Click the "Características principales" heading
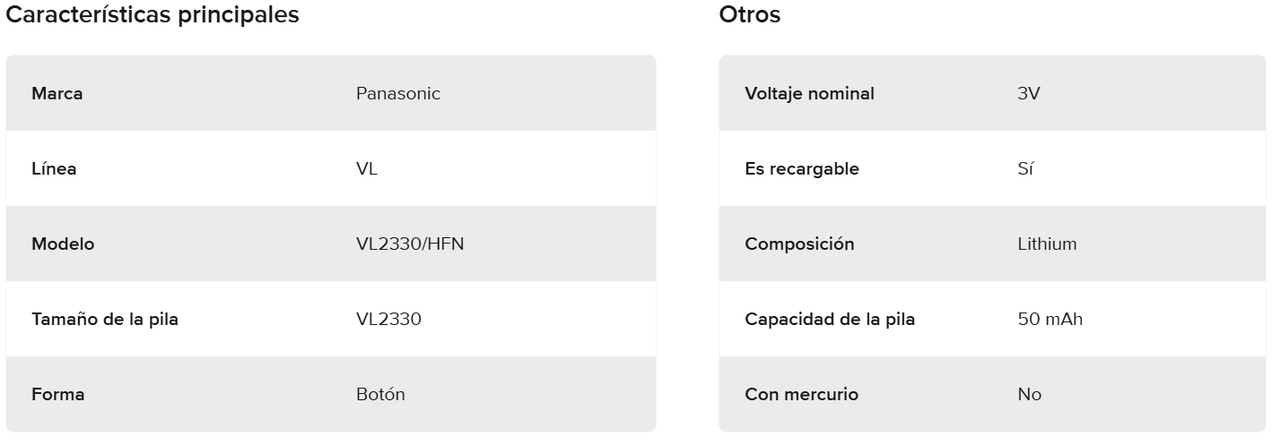This screenshot has height=445, width=1272. [152, 15]
